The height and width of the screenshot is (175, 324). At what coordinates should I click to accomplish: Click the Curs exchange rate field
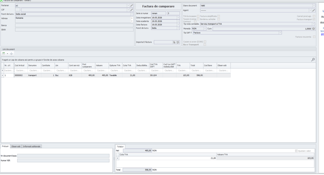262,29
